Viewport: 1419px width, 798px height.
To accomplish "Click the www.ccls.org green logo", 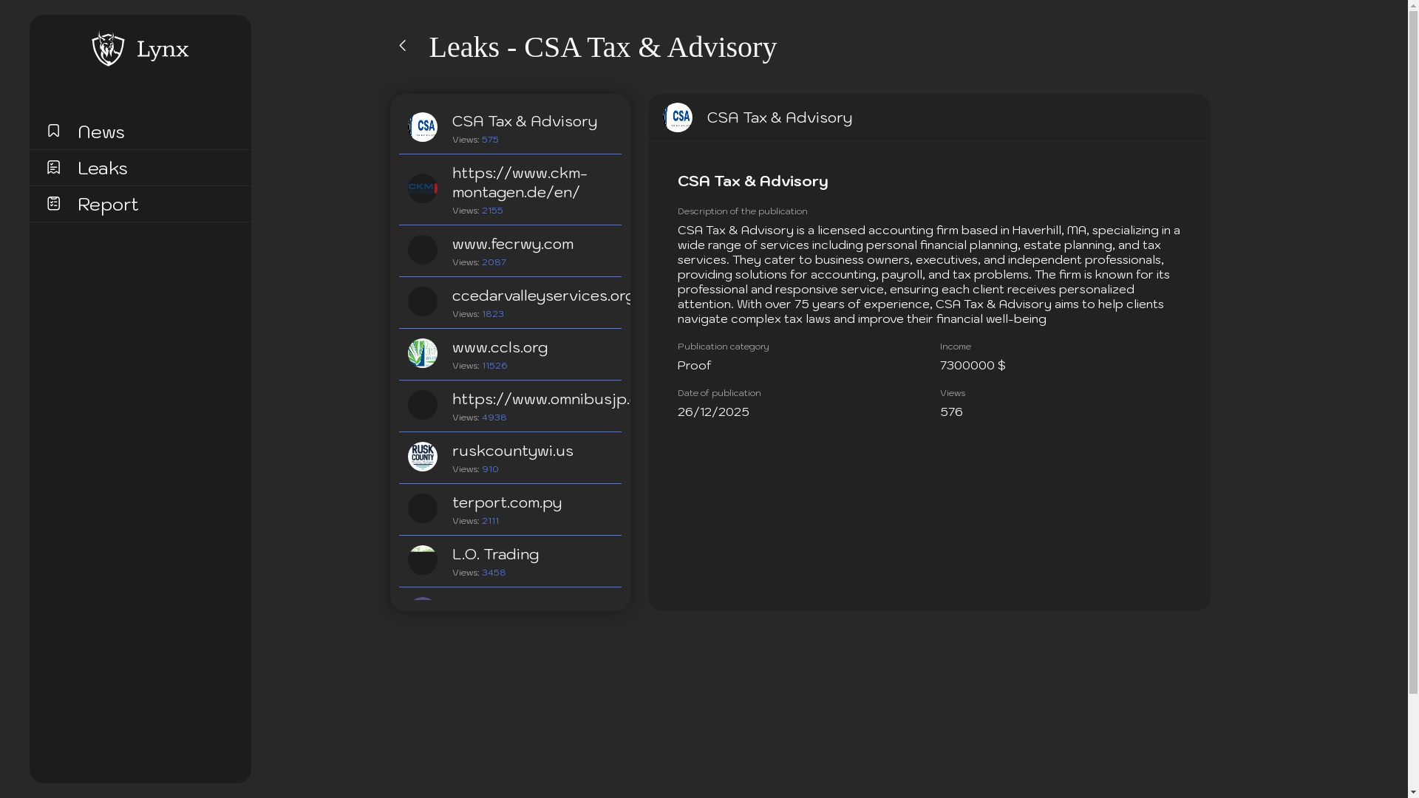I will [x=423, y=353].
